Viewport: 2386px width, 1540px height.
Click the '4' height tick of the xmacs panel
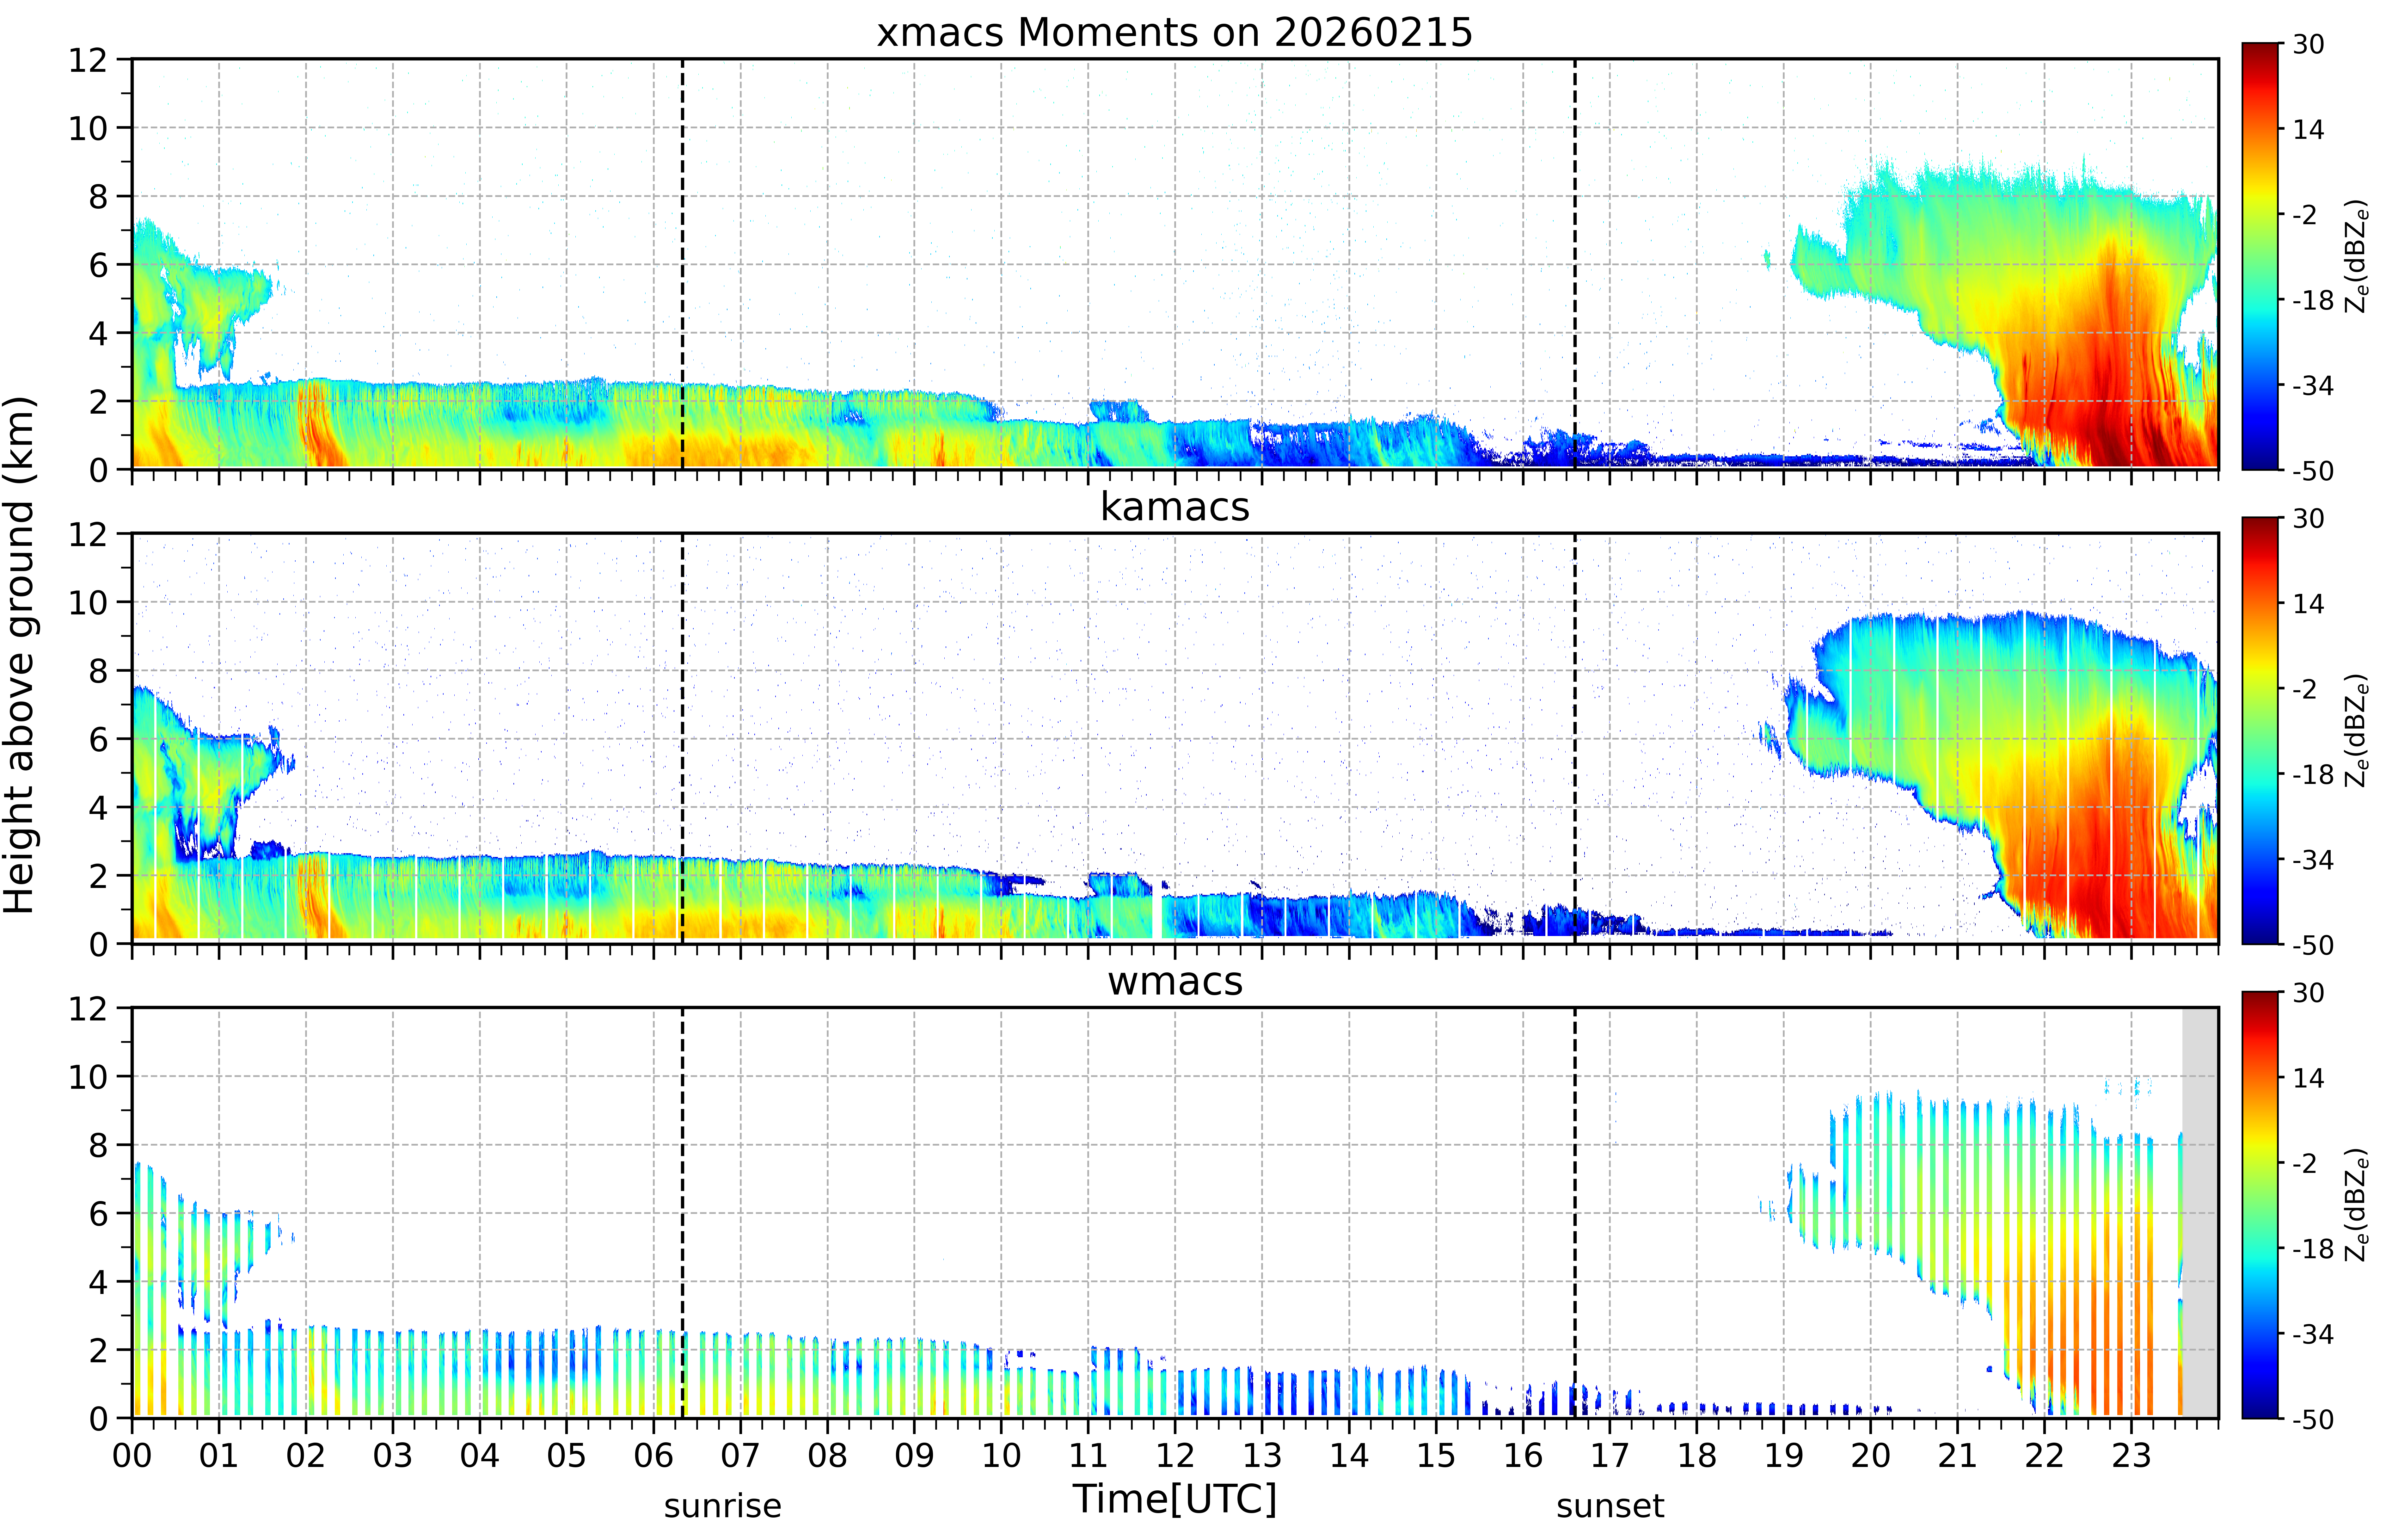(98, 333)
